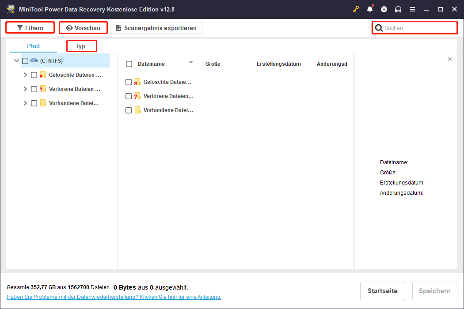Switch to the Typ tab
Screen dimensions: 464x309
81,45
